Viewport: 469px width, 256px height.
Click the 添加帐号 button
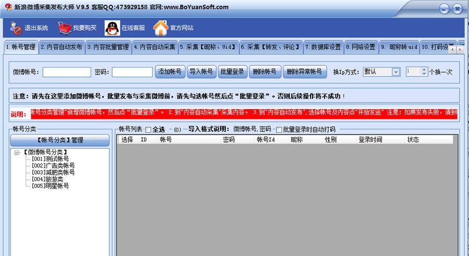pos(170,72)
